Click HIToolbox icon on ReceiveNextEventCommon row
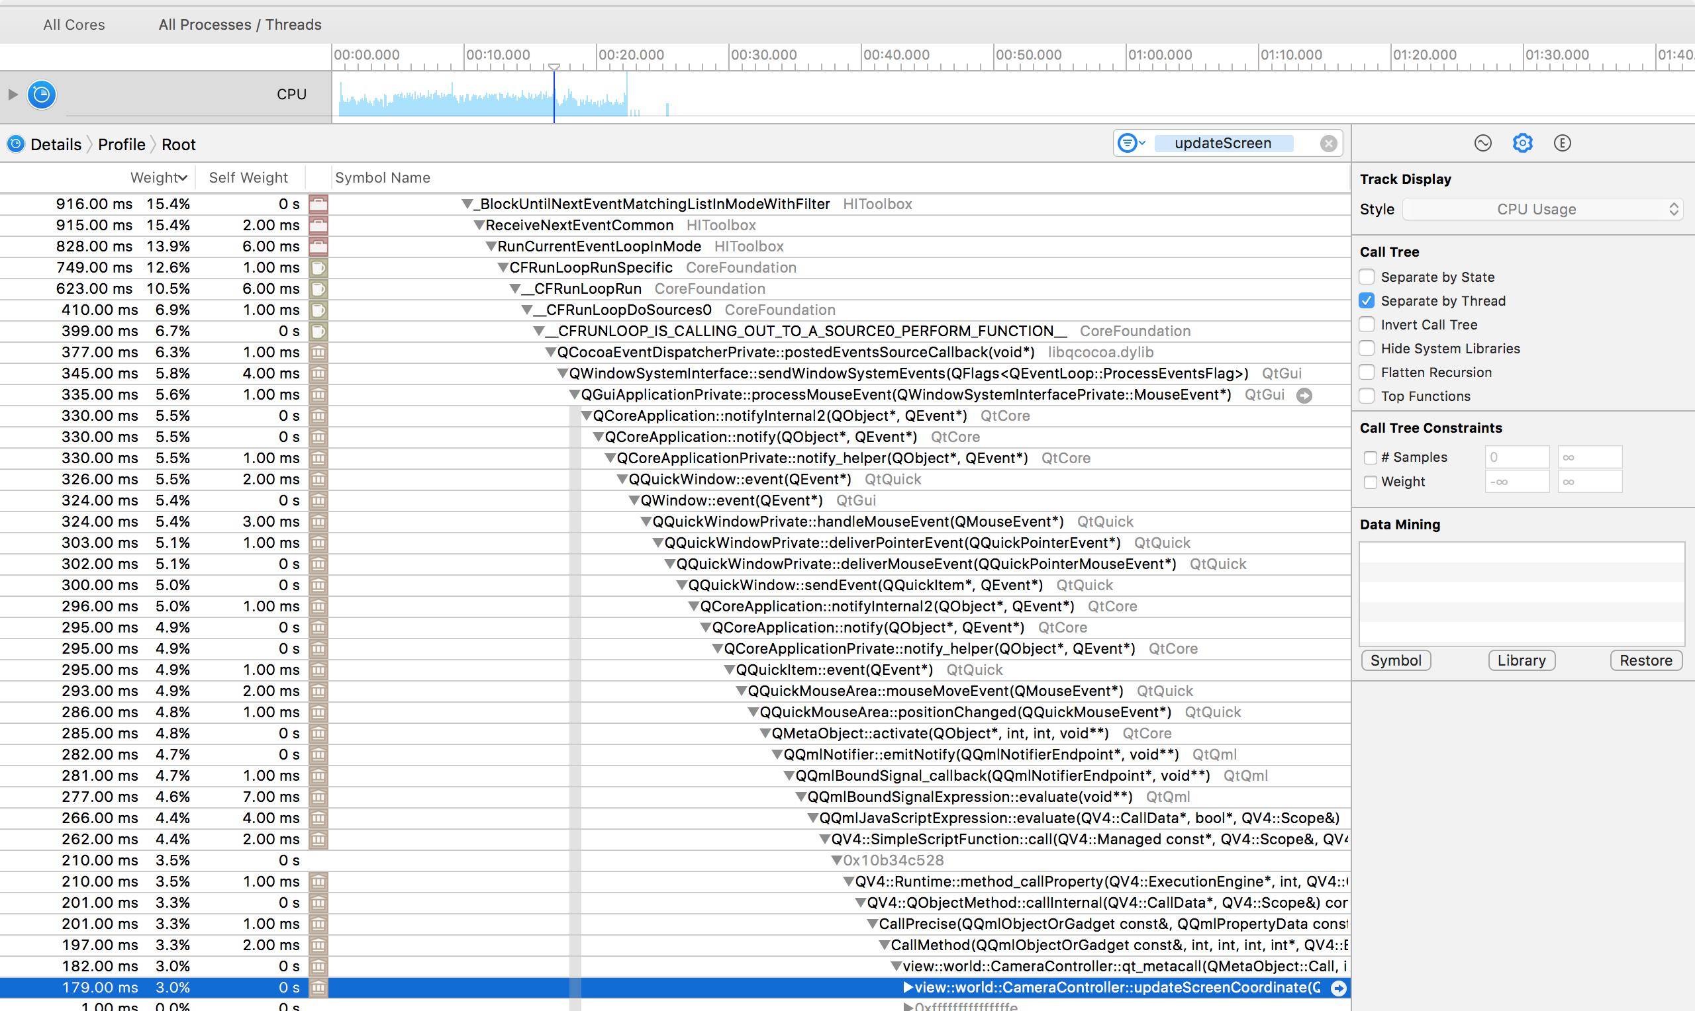Screen dimensions: 1695x1011 pyautogui.click(x=318, y=225)
